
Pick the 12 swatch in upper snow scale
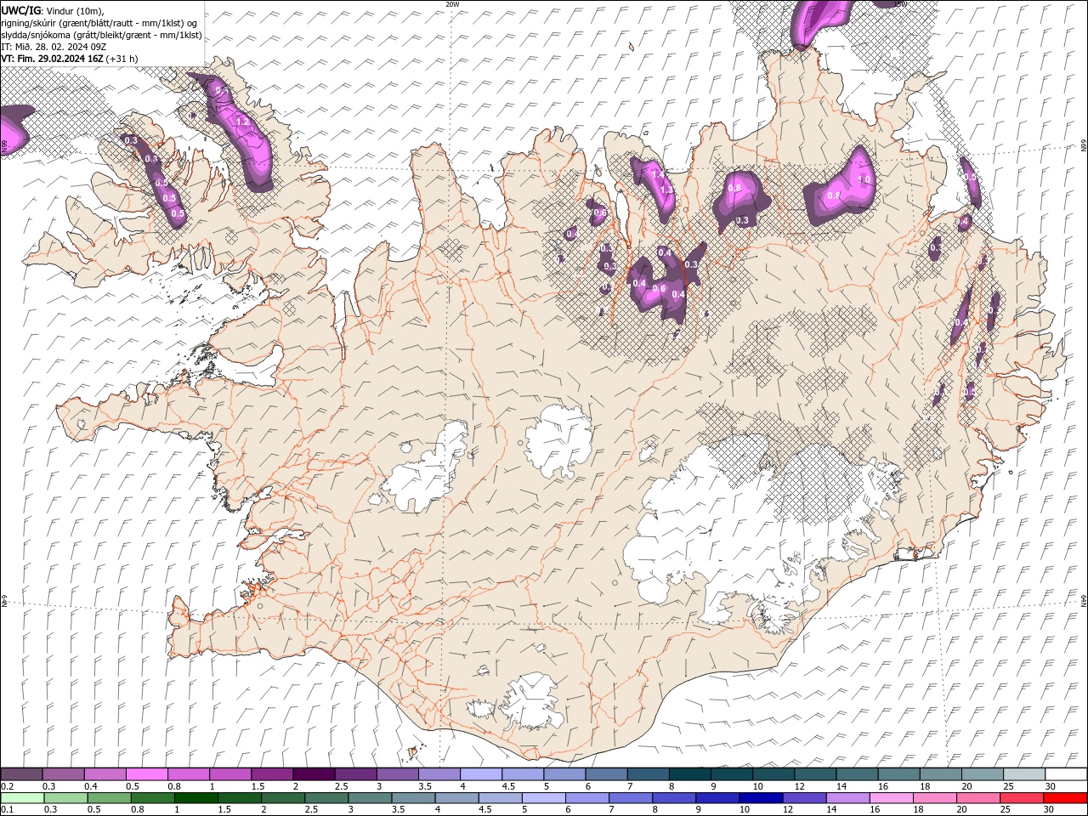click(x=814, y=774)
